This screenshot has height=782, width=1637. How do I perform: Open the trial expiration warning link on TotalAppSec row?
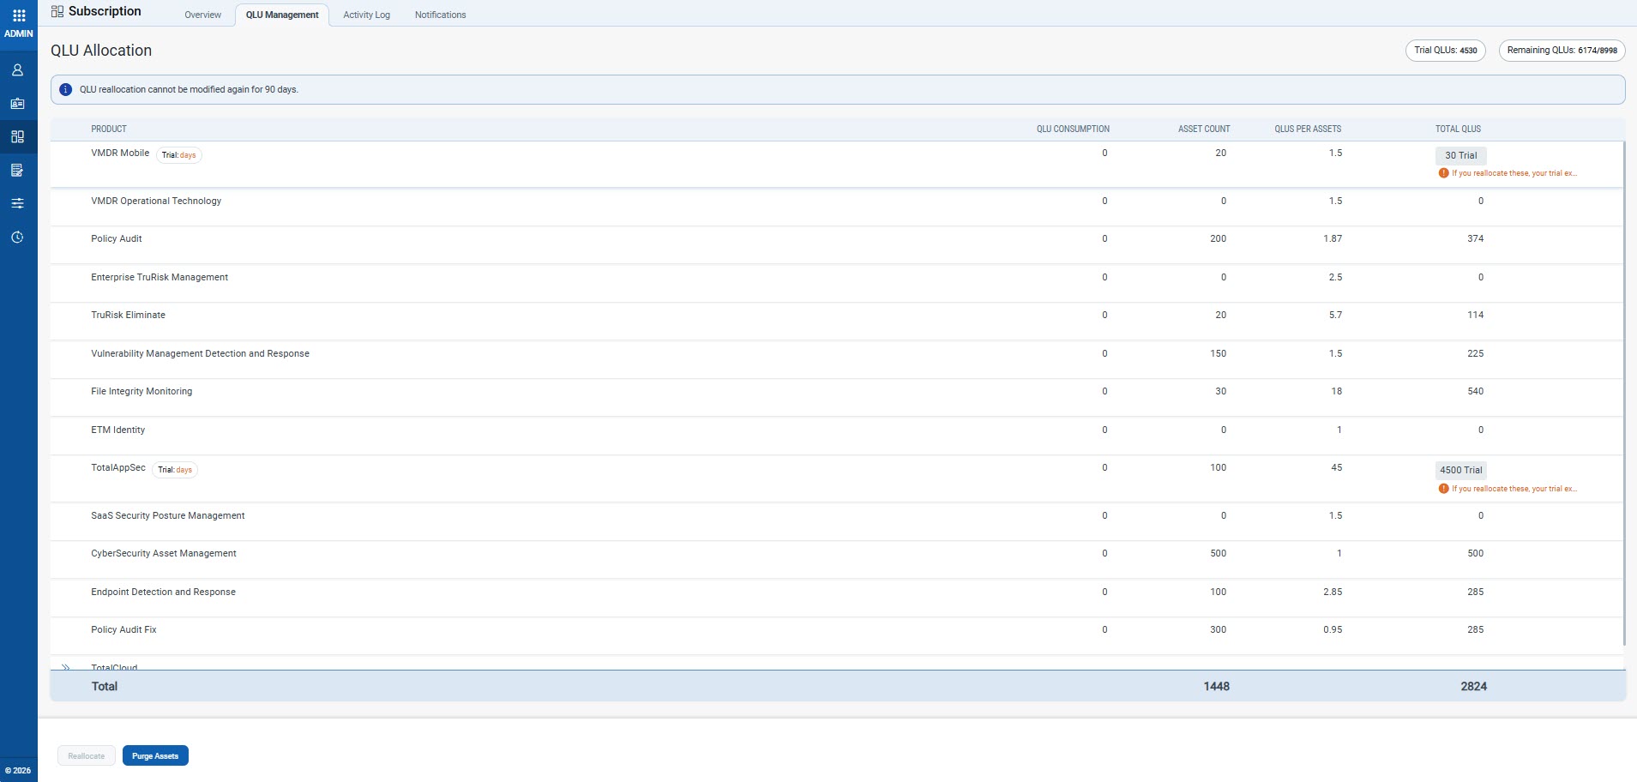click(x=1514, y=487)
